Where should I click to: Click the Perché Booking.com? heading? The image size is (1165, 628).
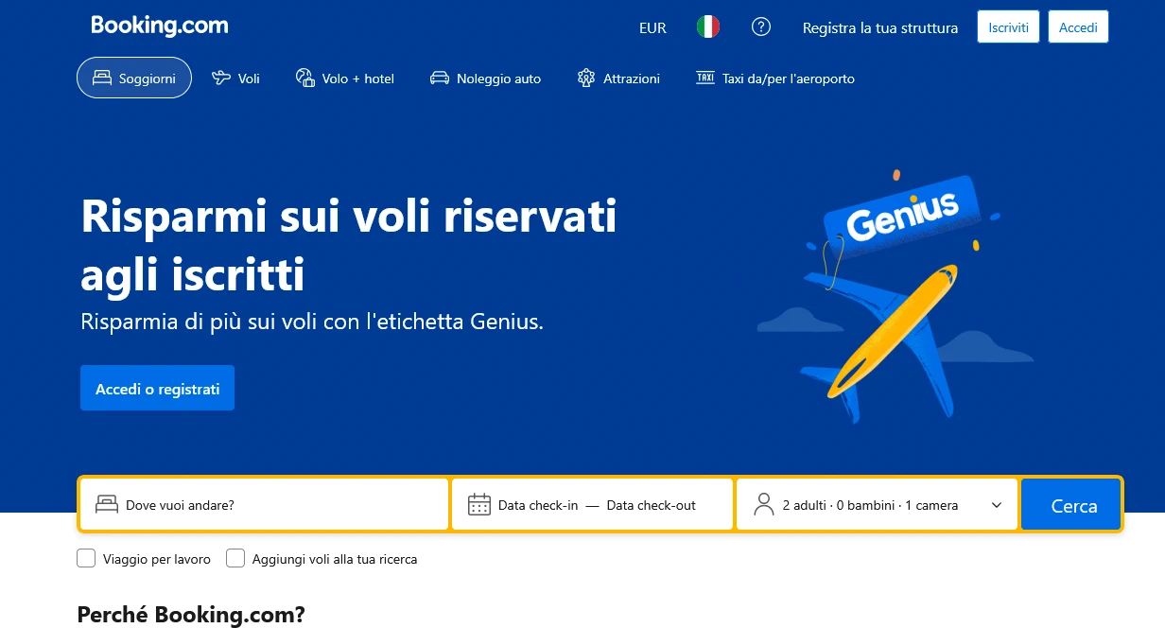191,615
